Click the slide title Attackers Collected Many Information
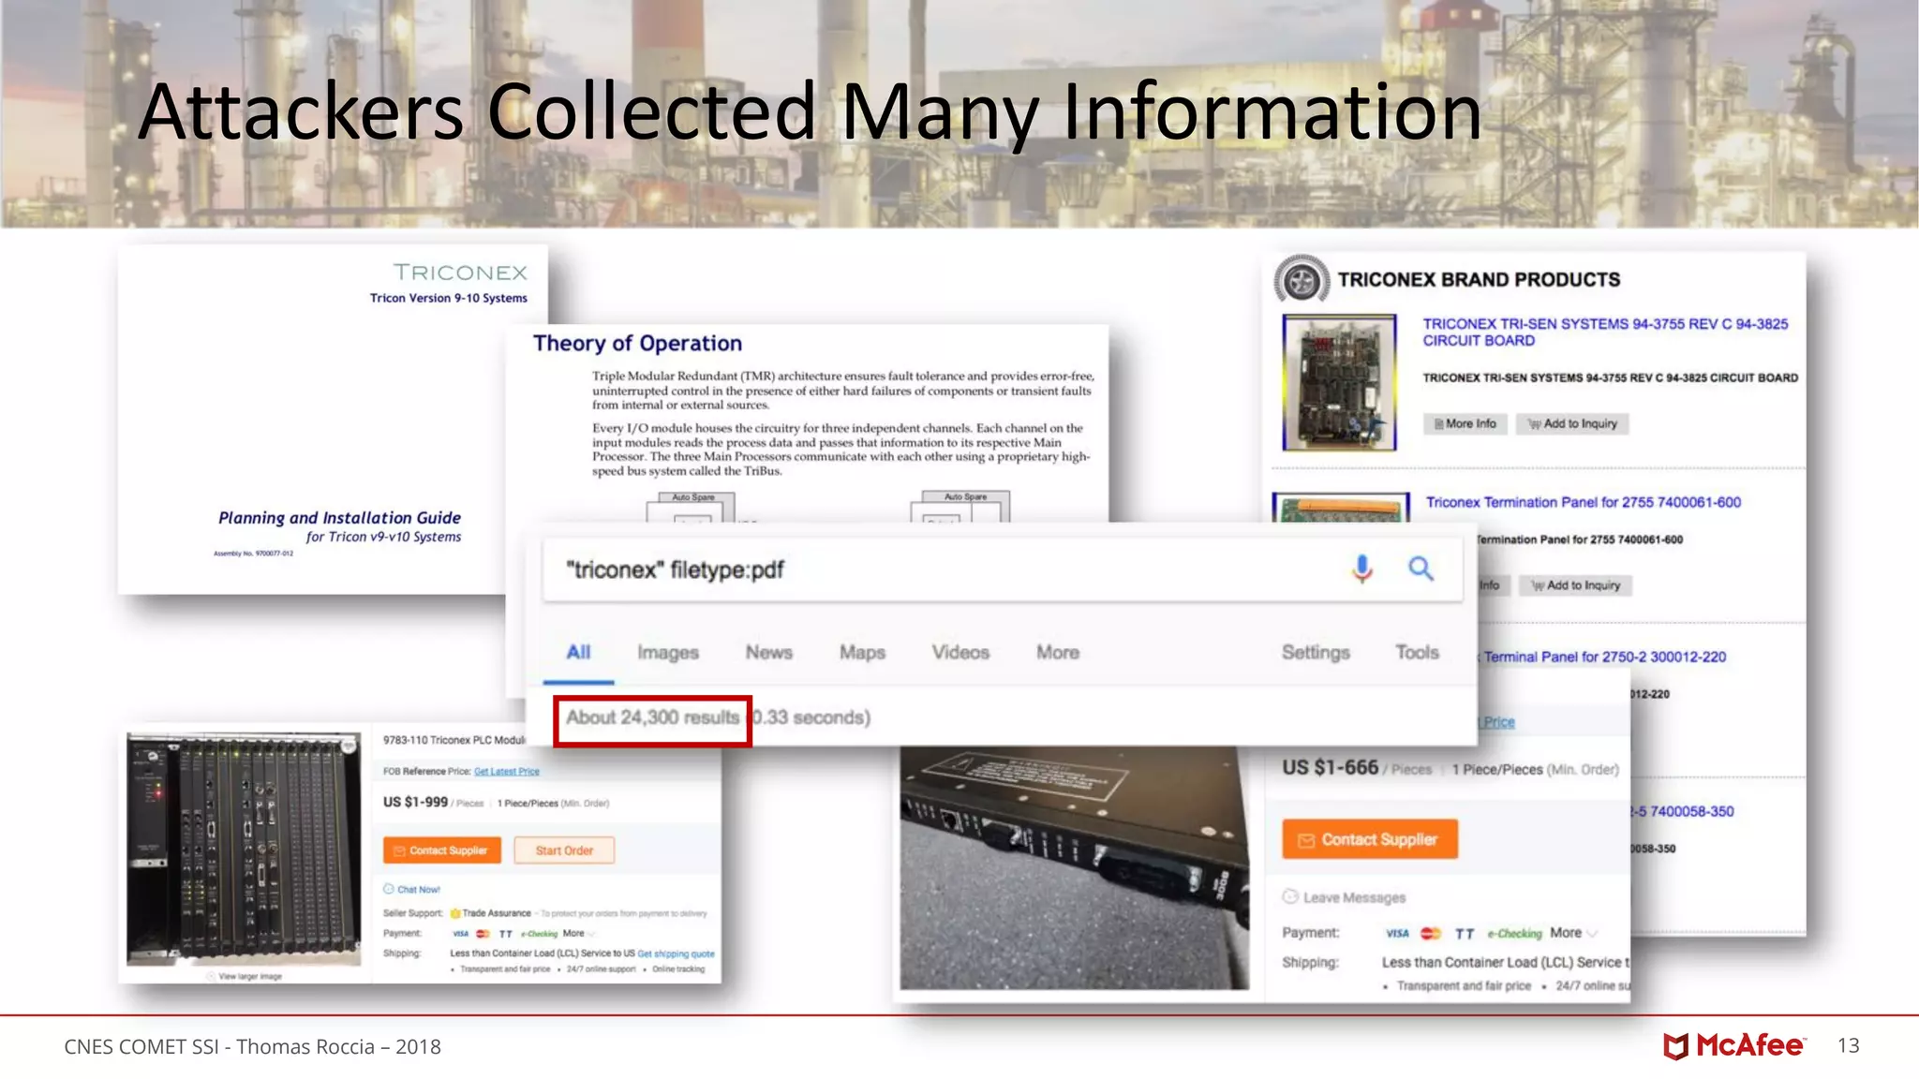 point(811,111)
